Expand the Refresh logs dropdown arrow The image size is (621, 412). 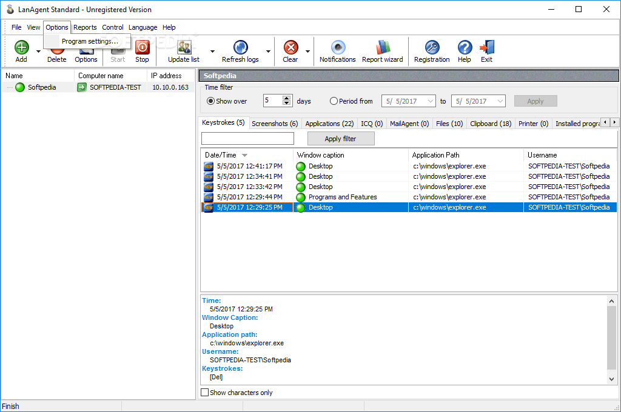(268, 51)
